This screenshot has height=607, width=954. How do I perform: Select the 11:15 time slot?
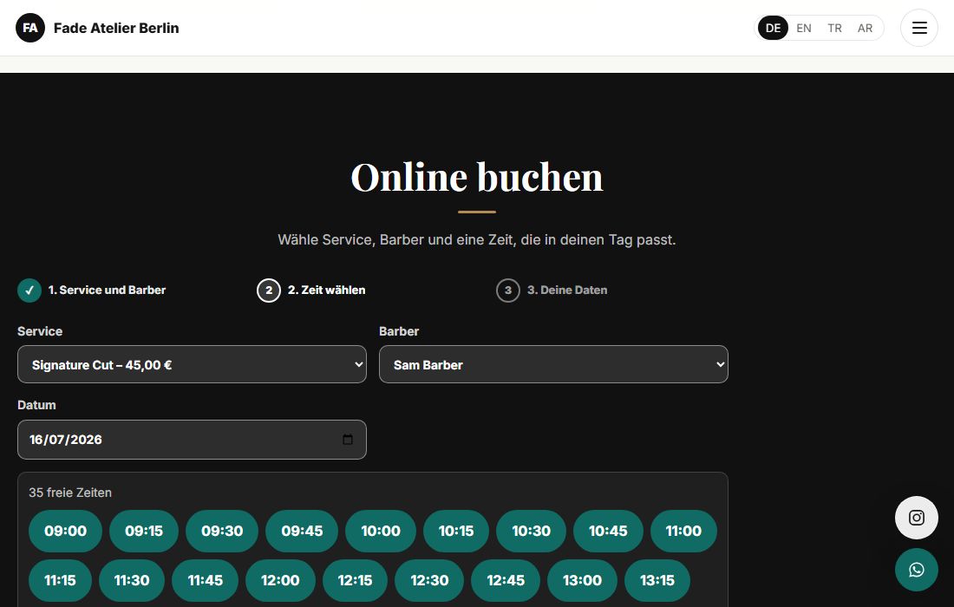point(60,580)
